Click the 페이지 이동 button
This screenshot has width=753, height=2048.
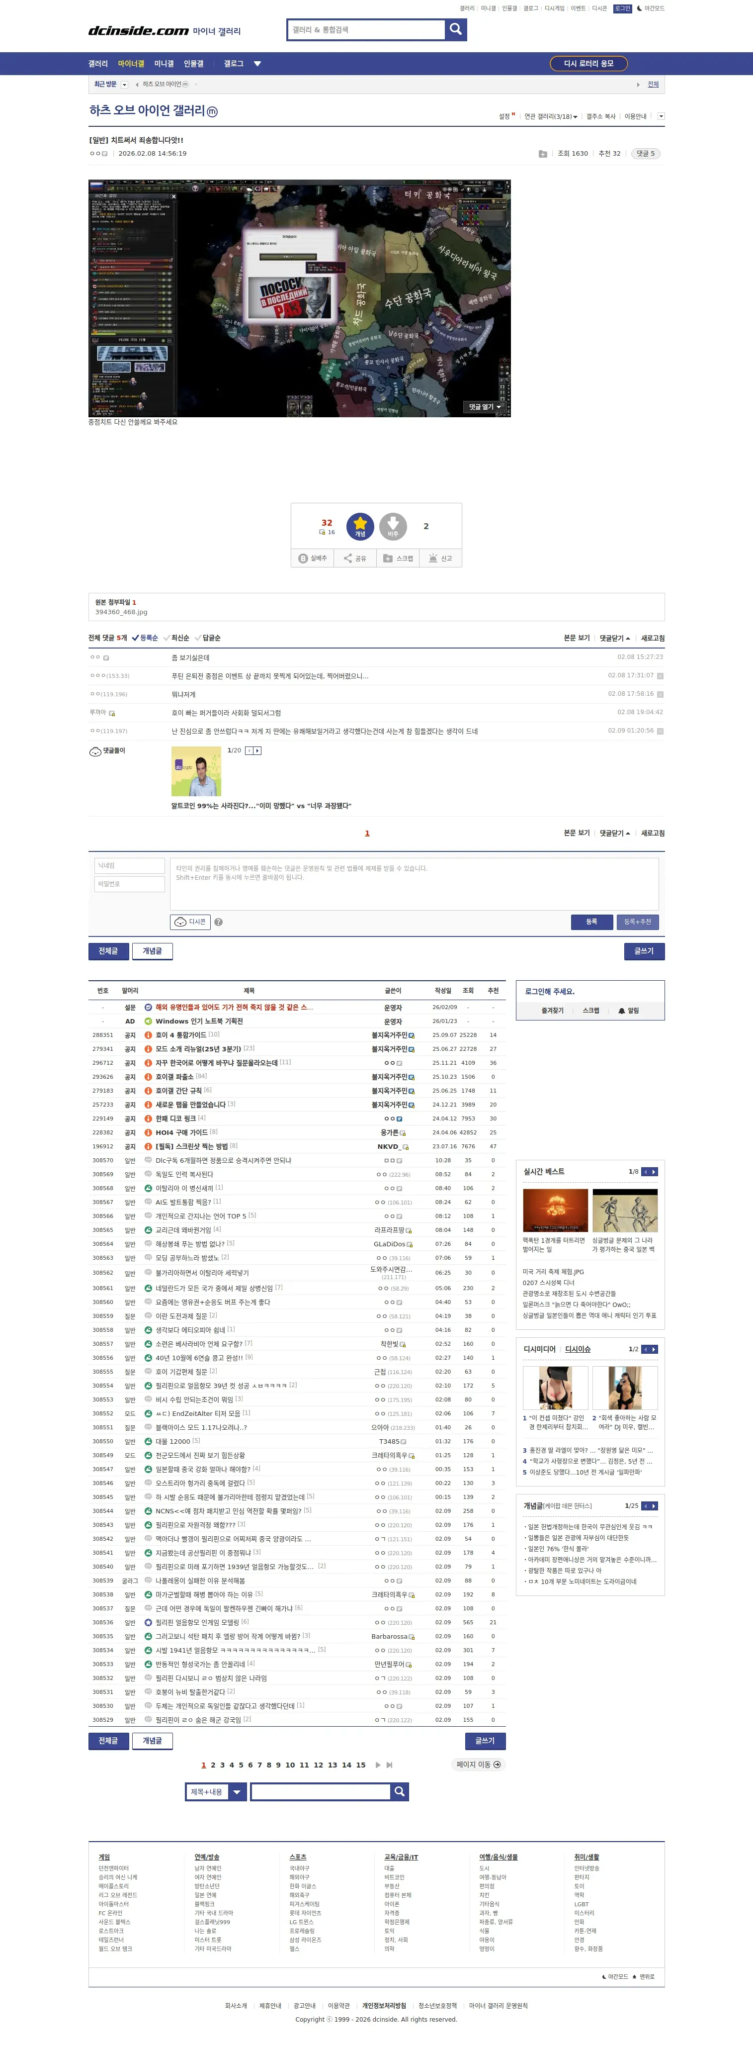pyautogui.click(x=478, y=1764)
